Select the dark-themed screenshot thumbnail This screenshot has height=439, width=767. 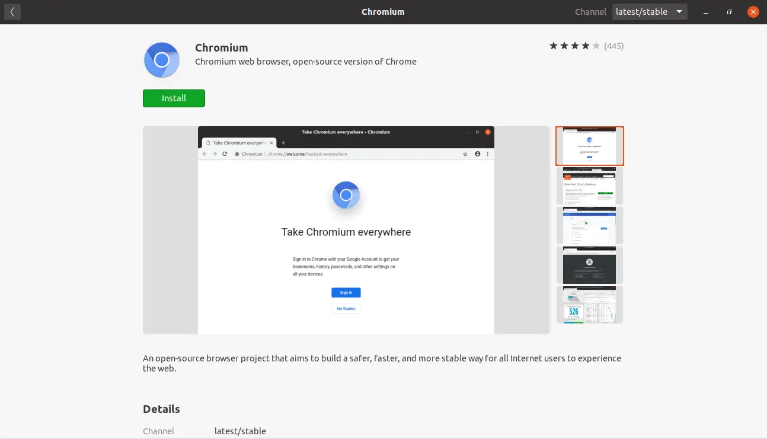click(x=590, y=265)
